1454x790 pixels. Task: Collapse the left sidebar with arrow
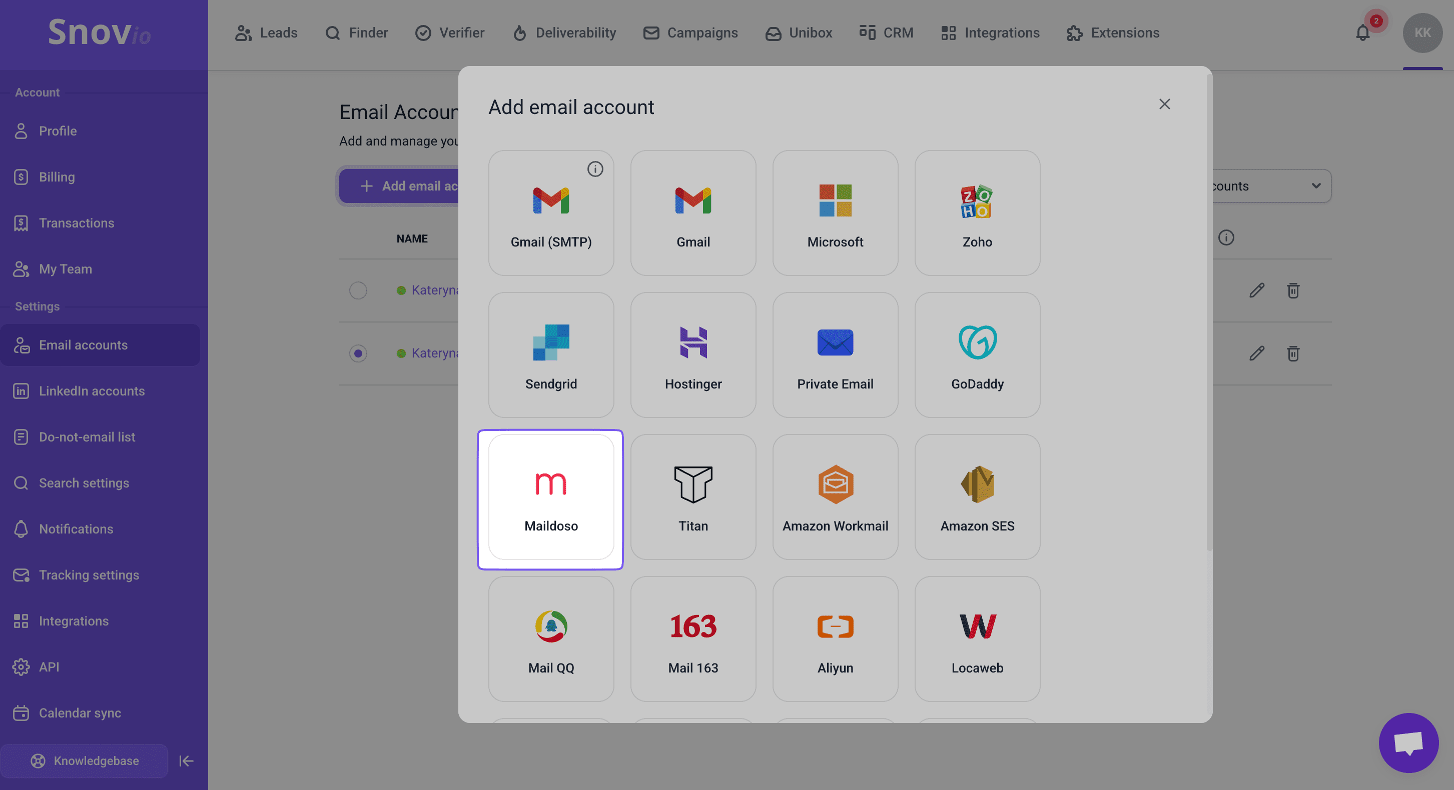(x=186, y=760)
